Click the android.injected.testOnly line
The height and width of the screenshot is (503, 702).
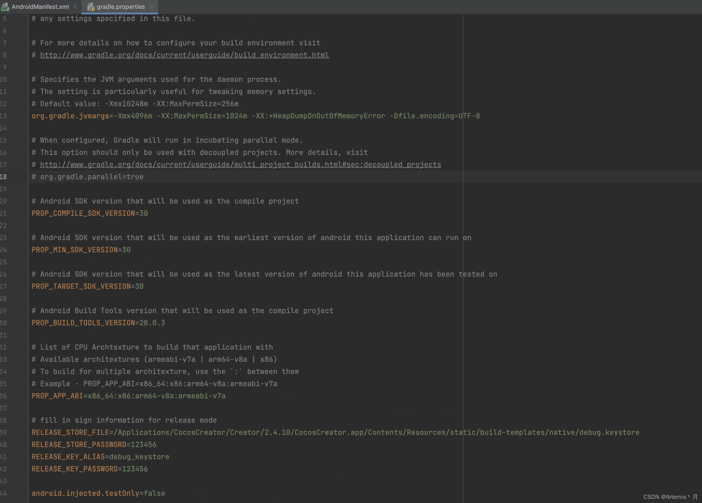point(98,493)
